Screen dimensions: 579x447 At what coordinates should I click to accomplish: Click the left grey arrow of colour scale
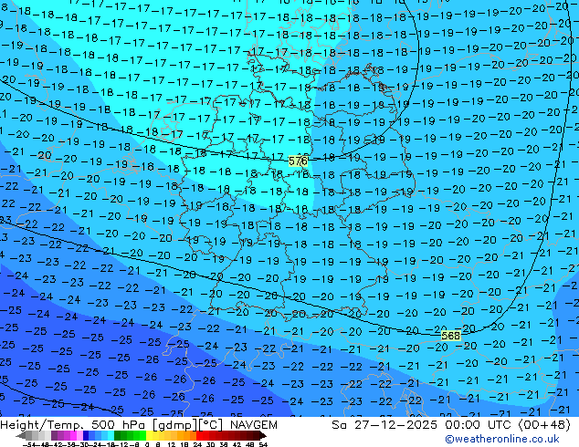pos(21,436)
